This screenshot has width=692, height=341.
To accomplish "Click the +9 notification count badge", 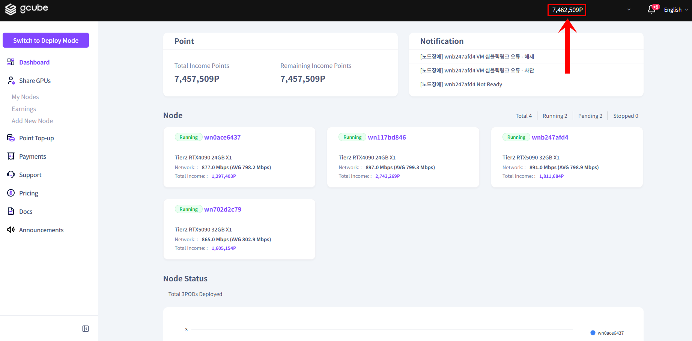I will [x=656, y=7].
